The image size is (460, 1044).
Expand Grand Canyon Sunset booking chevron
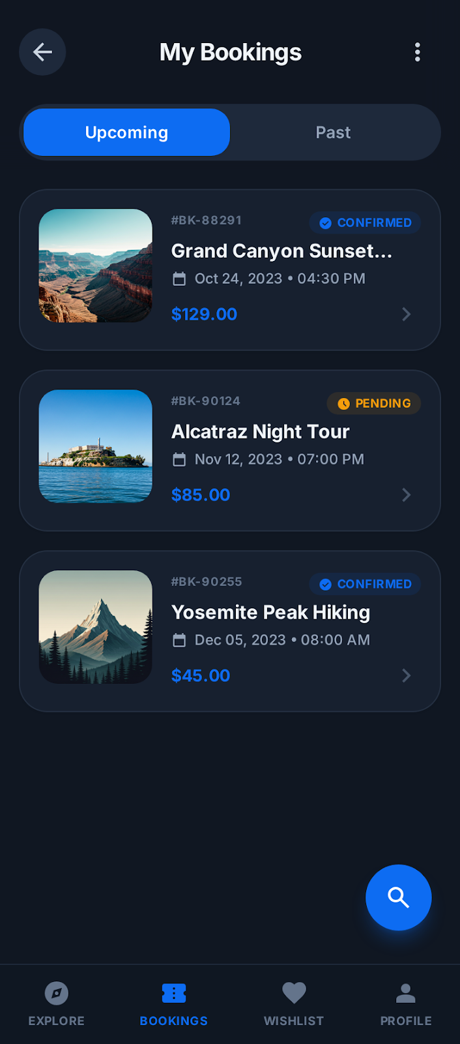(407, 315)
